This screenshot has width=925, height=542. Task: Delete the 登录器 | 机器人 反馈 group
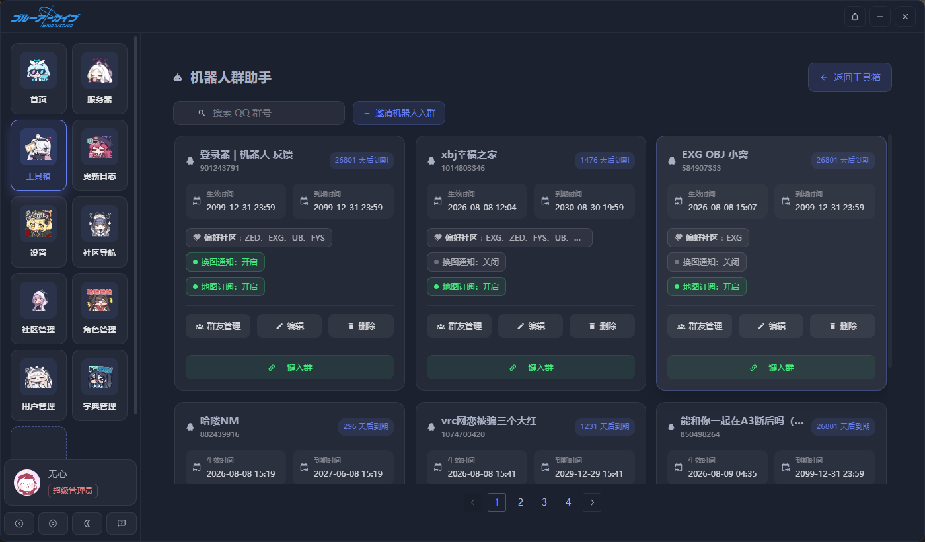361,326
